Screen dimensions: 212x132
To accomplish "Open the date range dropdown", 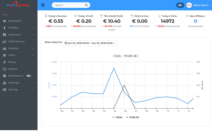I will coord(90,43).
